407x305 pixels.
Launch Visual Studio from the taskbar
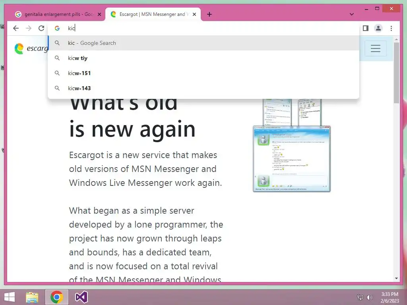[x=81, y=297]
